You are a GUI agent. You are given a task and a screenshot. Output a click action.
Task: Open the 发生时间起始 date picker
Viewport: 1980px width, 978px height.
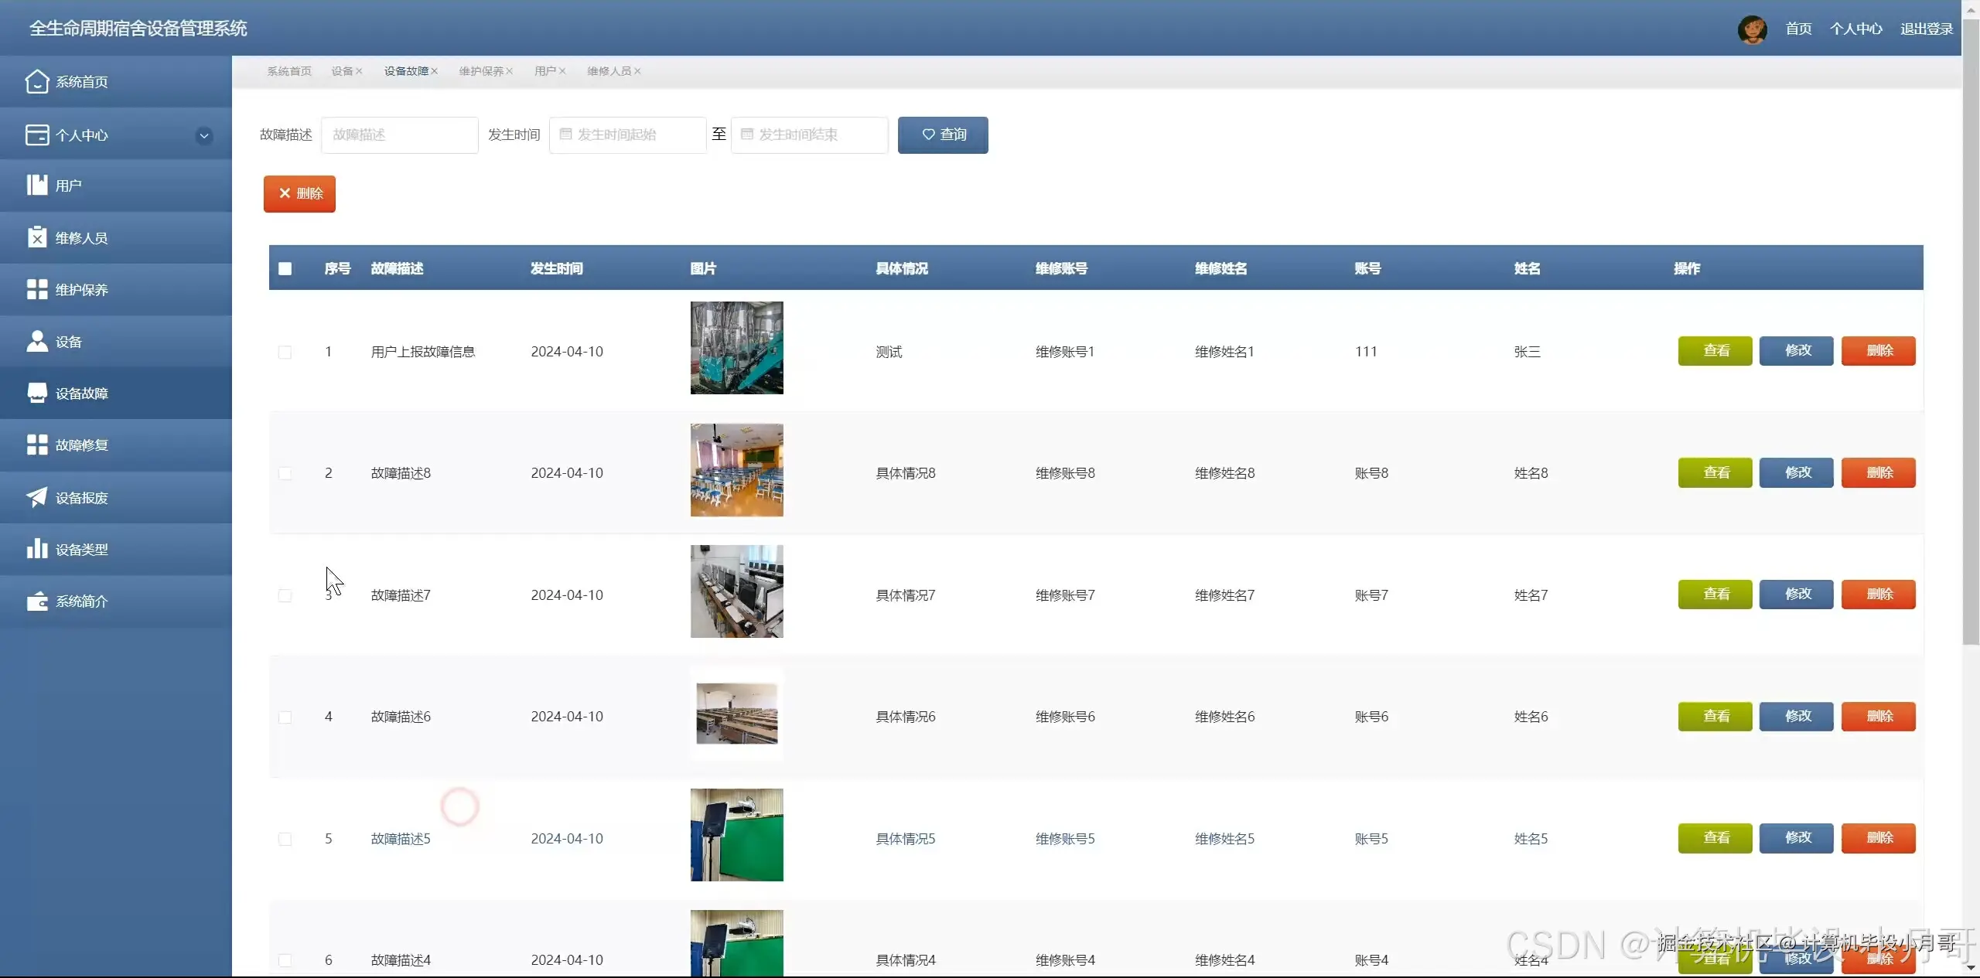click(626, 135)
